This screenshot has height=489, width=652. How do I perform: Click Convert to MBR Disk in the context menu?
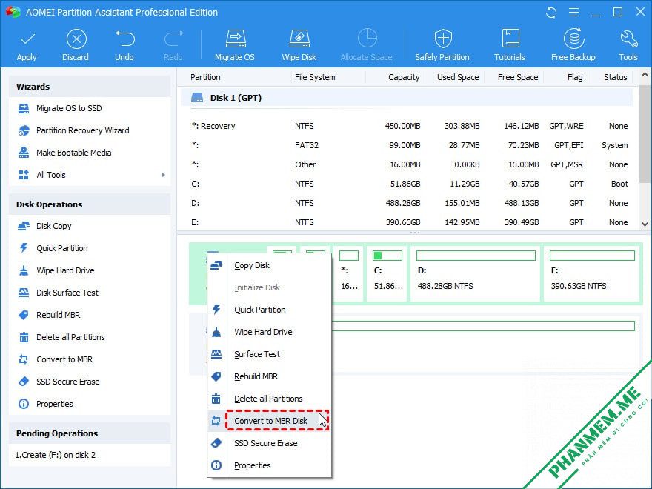[269, 421]
